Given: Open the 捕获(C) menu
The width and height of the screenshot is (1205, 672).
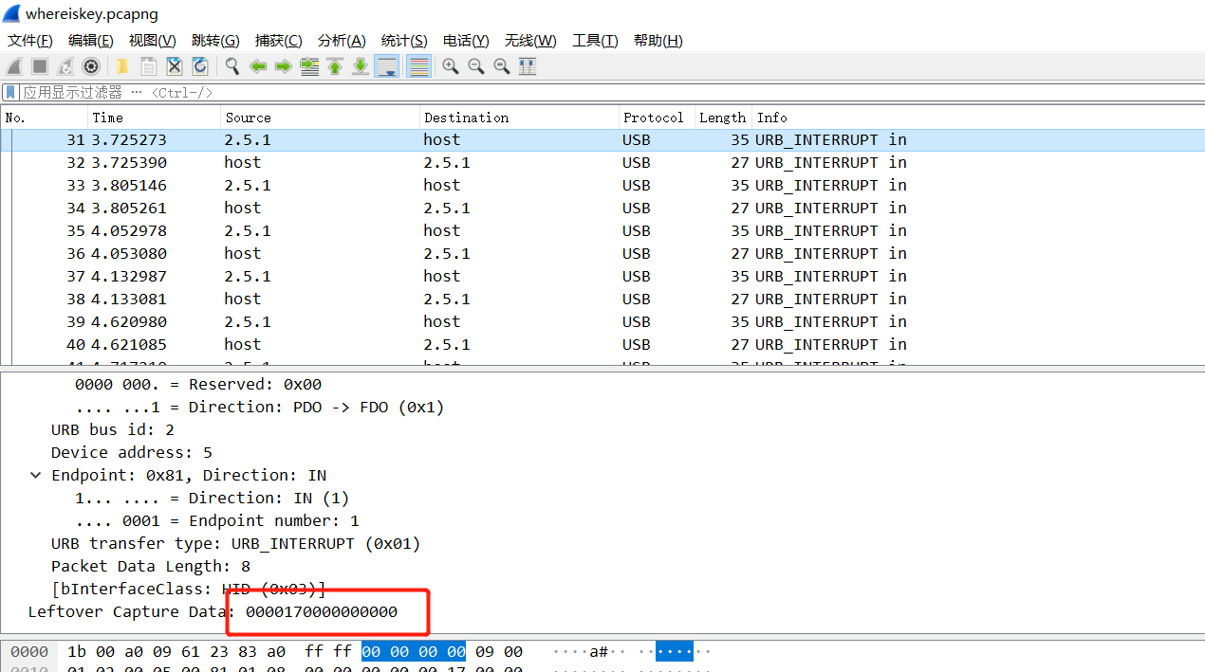Looking at the screenshot, I should (x=279, y=41).
